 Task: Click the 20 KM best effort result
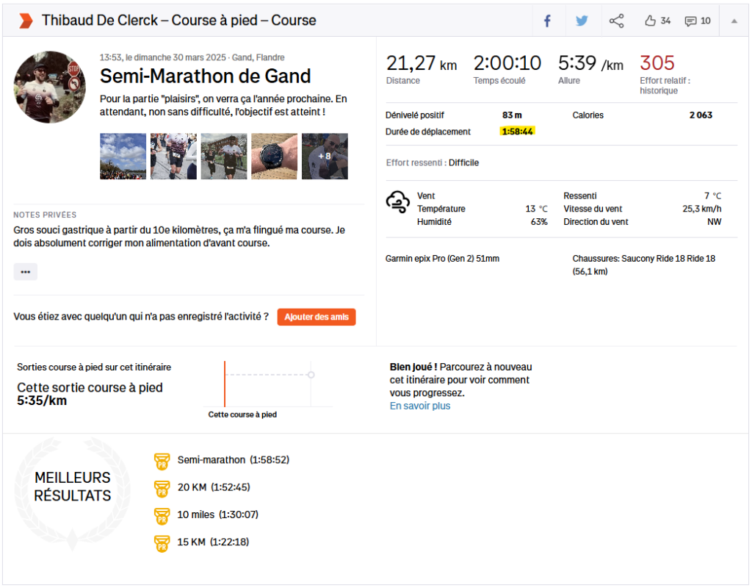click(x=214, y=487)
